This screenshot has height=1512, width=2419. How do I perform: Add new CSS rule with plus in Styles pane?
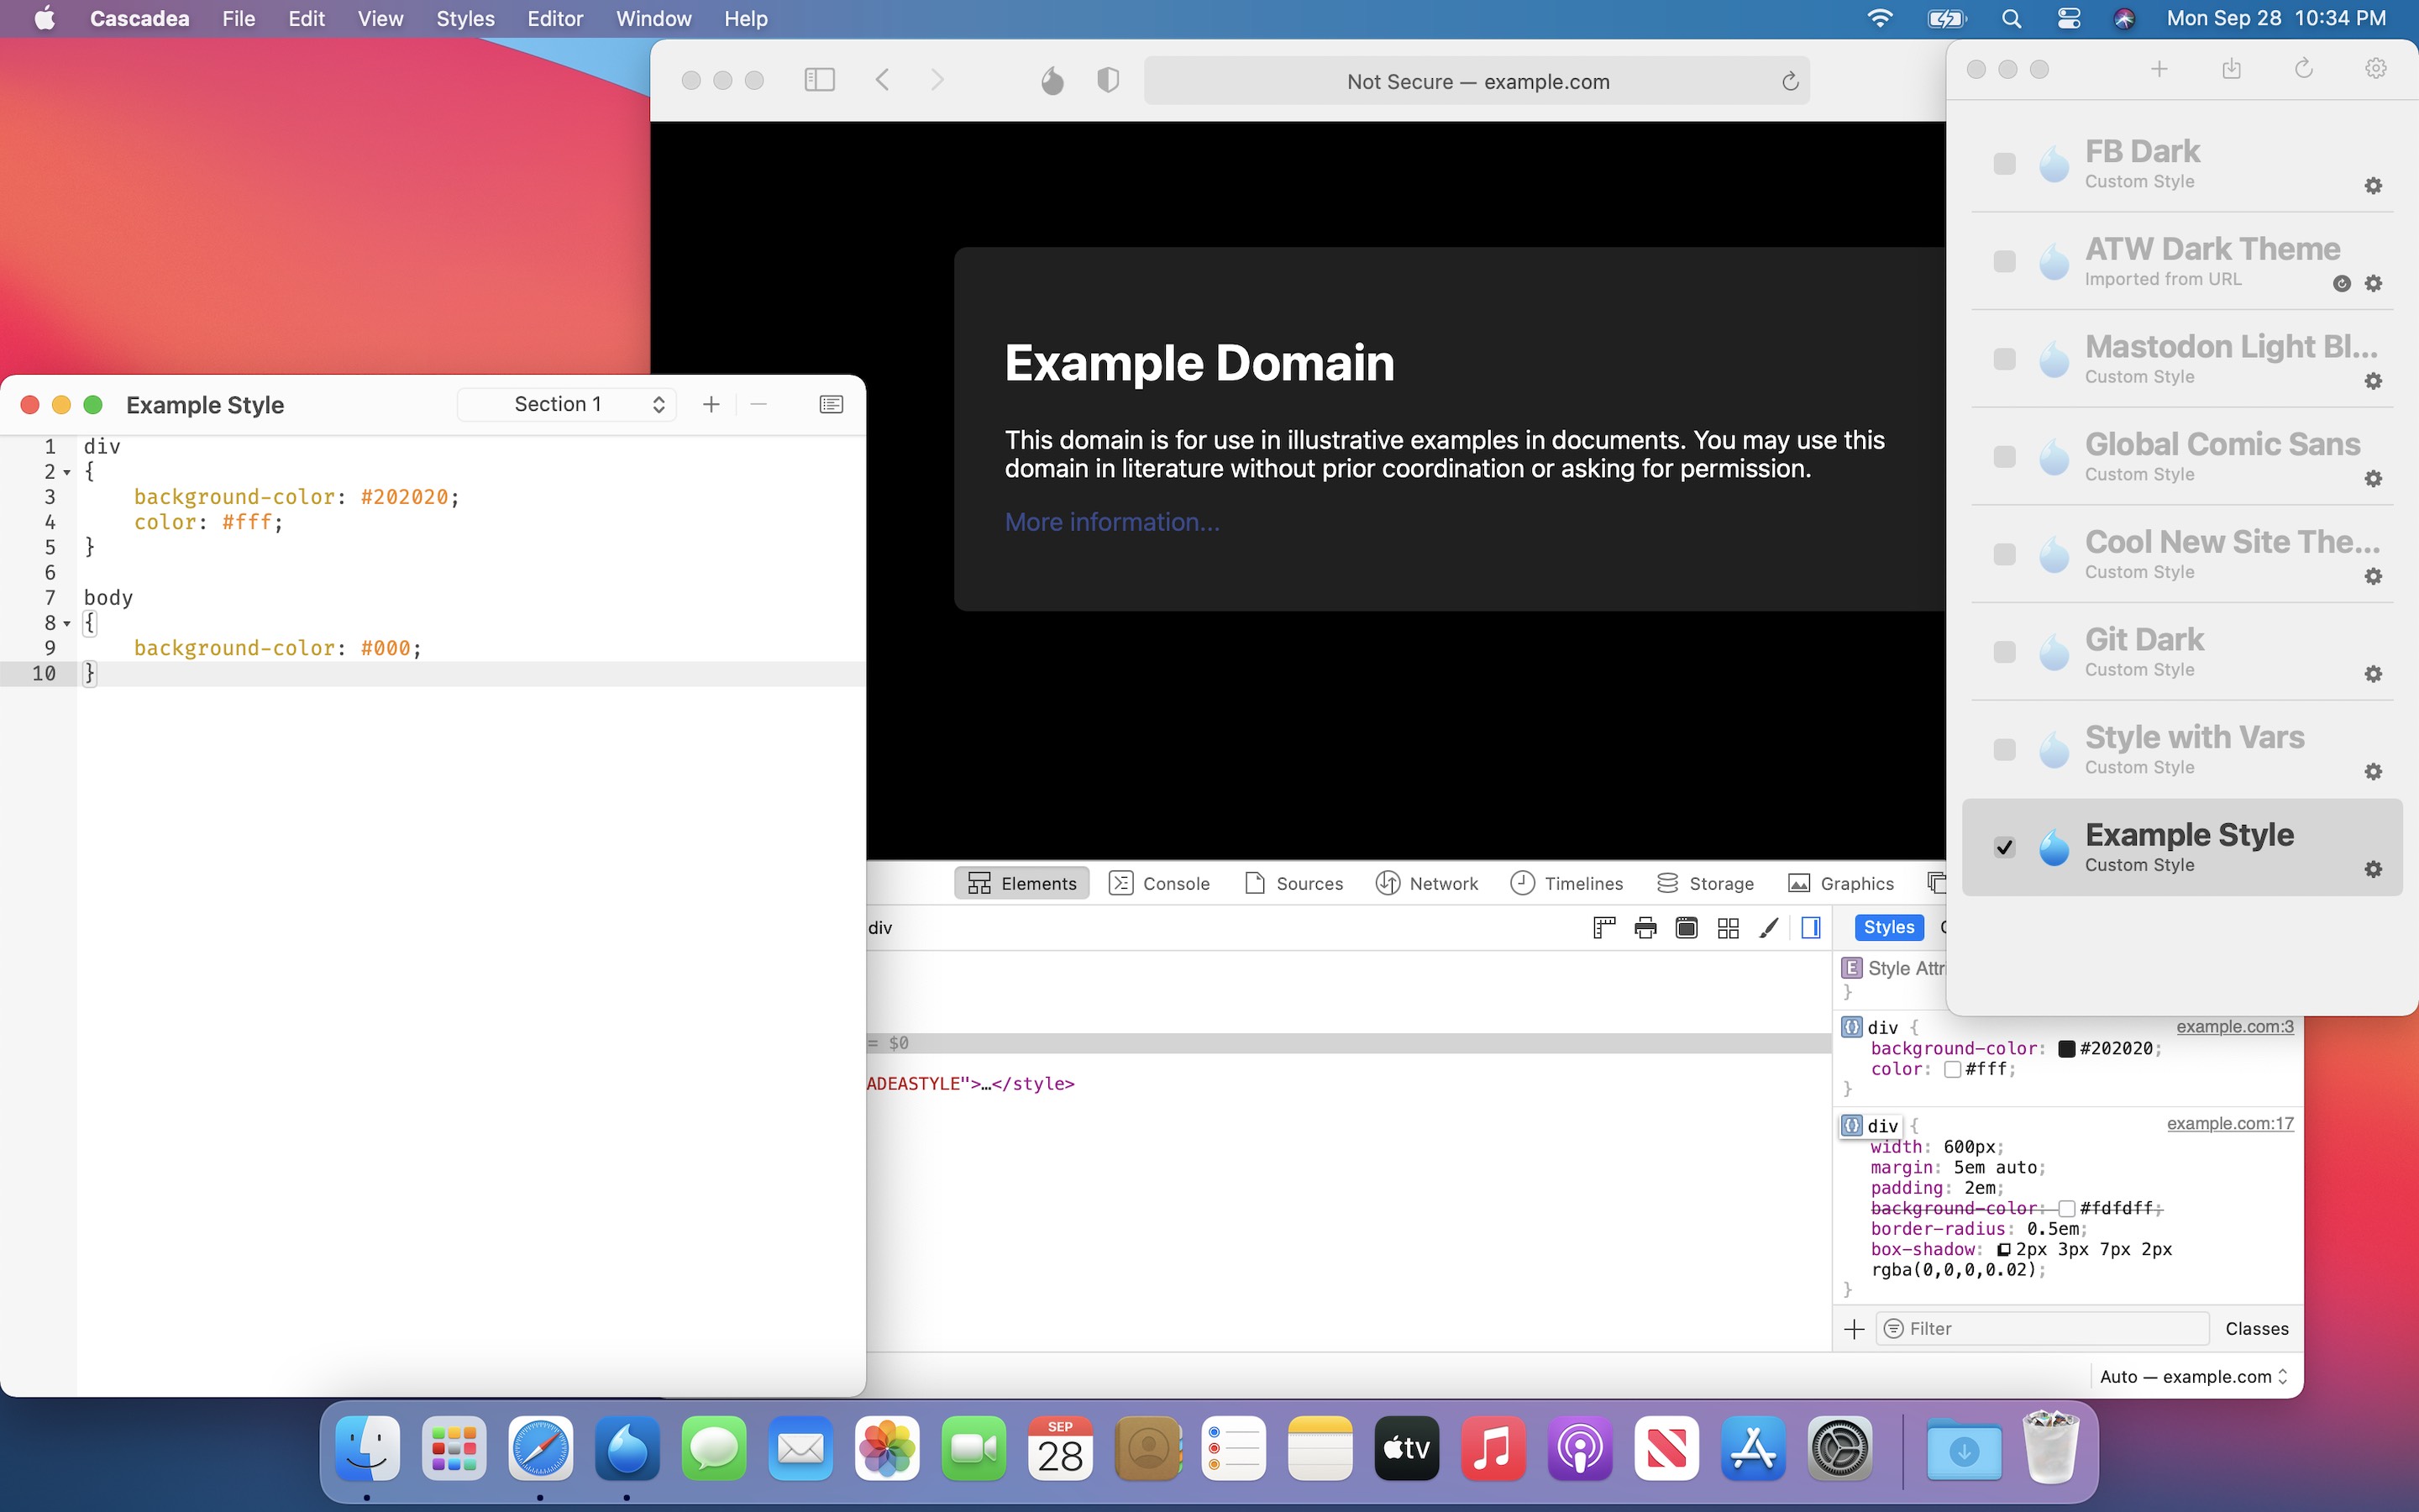1855,1329
